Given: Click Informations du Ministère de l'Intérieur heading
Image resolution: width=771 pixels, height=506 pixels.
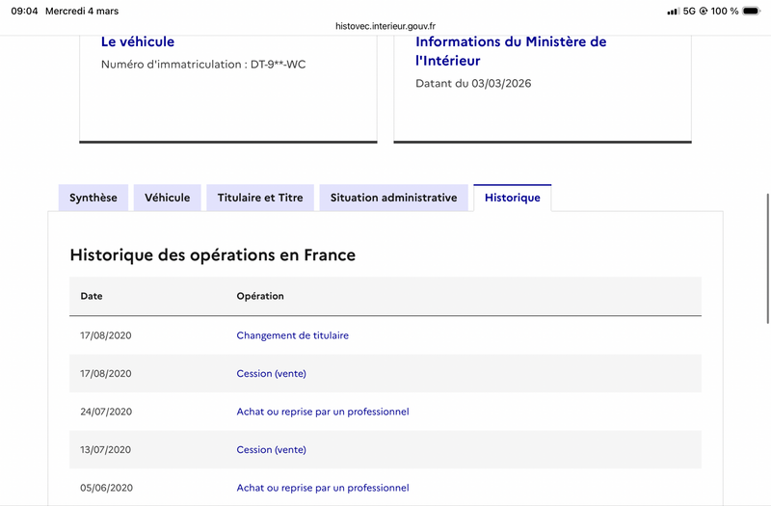Looking at the screenshot, I should pyautogui.click(x=511, y=51).
